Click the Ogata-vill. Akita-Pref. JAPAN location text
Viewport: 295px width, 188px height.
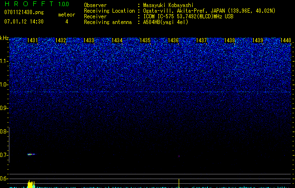click(209, 11)
